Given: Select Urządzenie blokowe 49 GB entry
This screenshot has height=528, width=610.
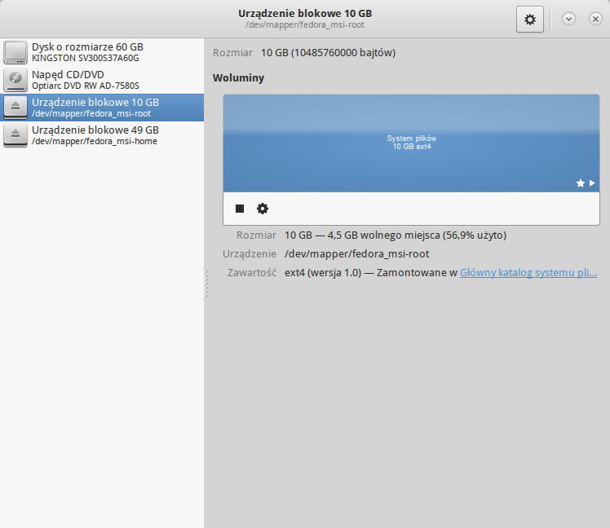Looking at the screenshot, I should pyautogui.click(x=102, y=135).
